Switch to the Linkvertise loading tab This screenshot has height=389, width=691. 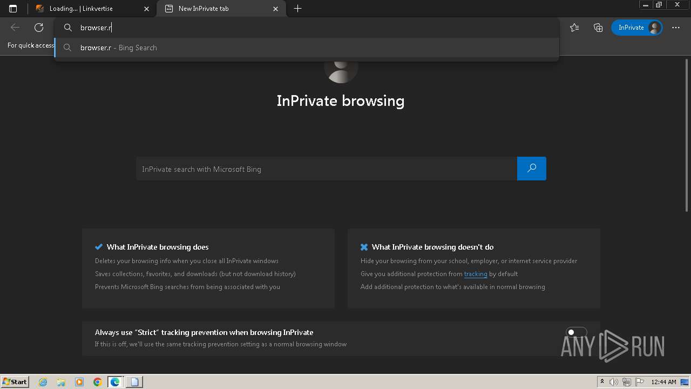[92, 9]
